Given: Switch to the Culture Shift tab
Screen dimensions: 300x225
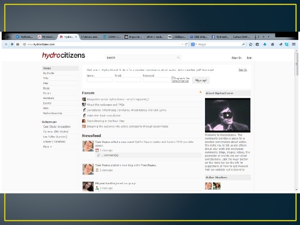Looking at the screenshot, I should point(241,37).
